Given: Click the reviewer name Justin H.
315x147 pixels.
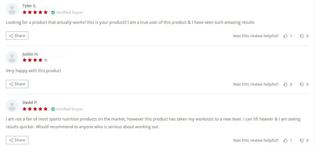Looking at the screenshot, I should click(x=30, y=54).
